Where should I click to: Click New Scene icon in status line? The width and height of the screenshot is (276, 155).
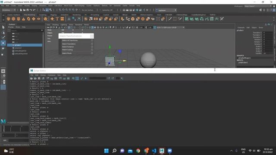[21, 10]
